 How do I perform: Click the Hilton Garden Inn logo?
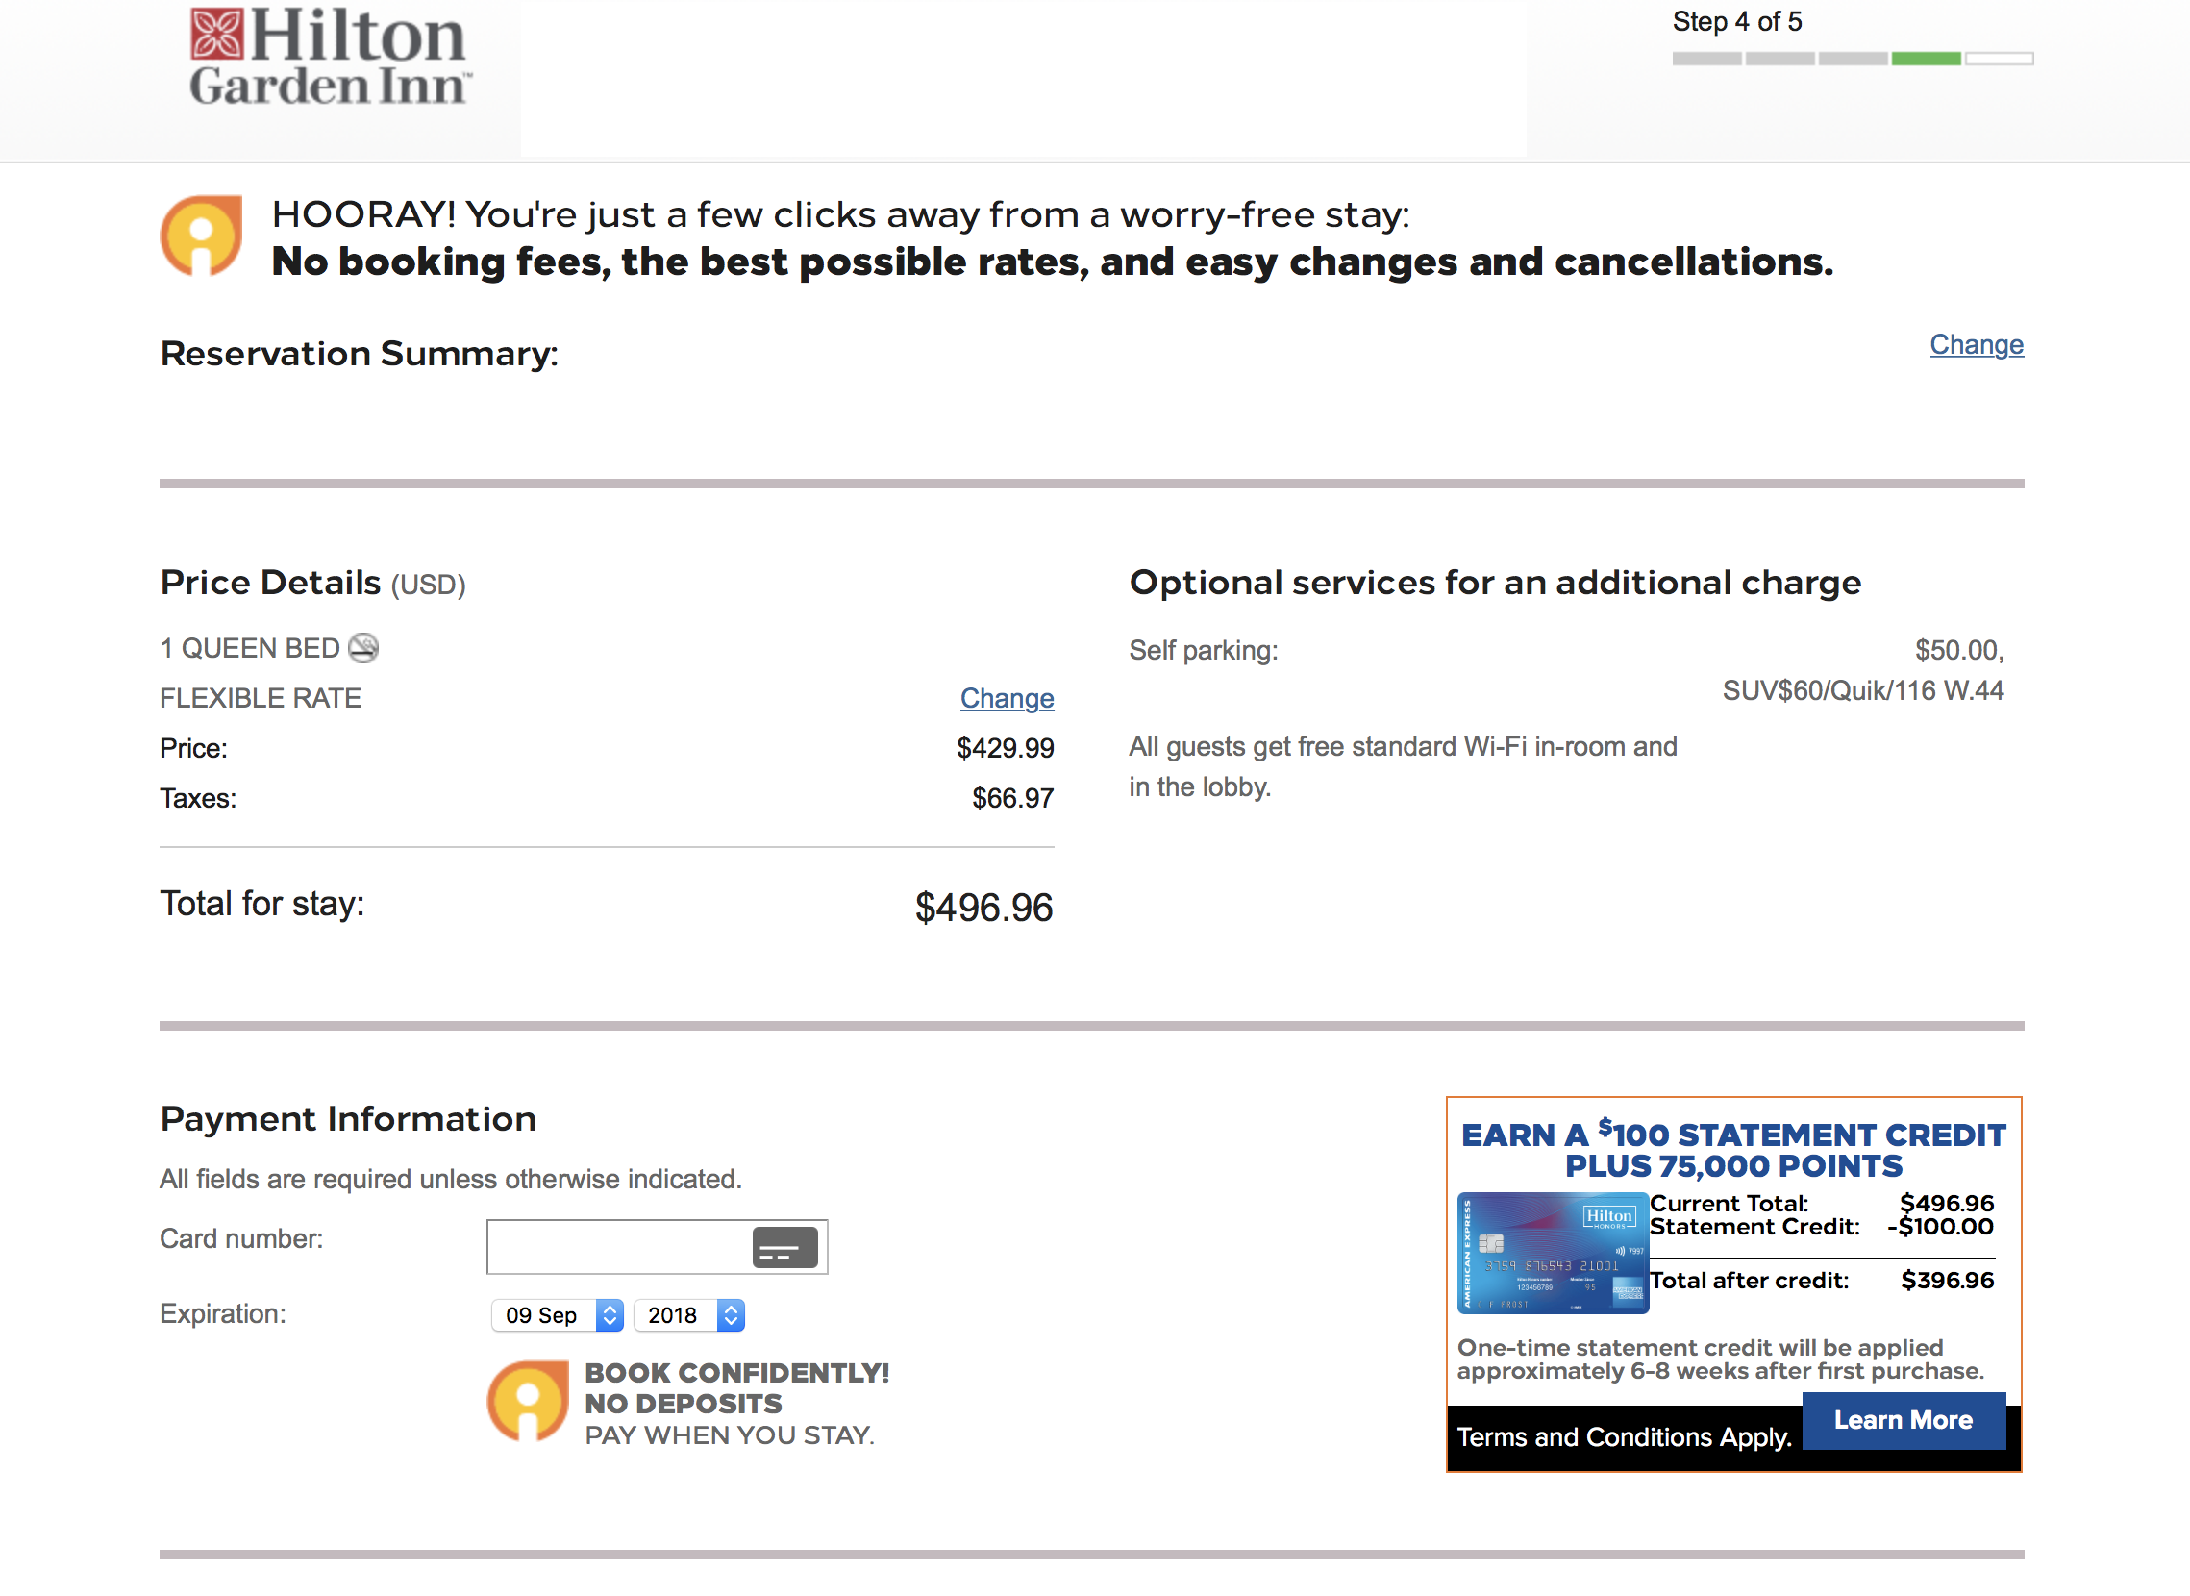(x=330, y=57)
